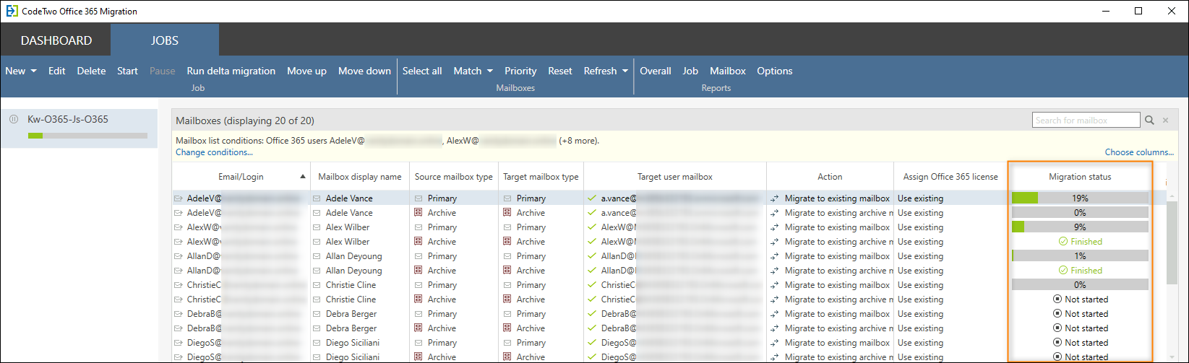The width and height of the screenshot is (1189, 363).
Task: Click Mailbox display name column header
Action: coord(360,177)
